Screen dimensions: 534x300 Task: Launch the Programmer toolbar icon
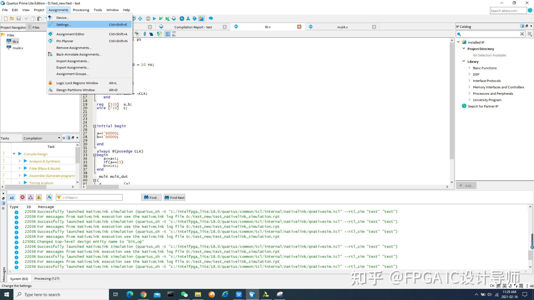pos(195,19)
